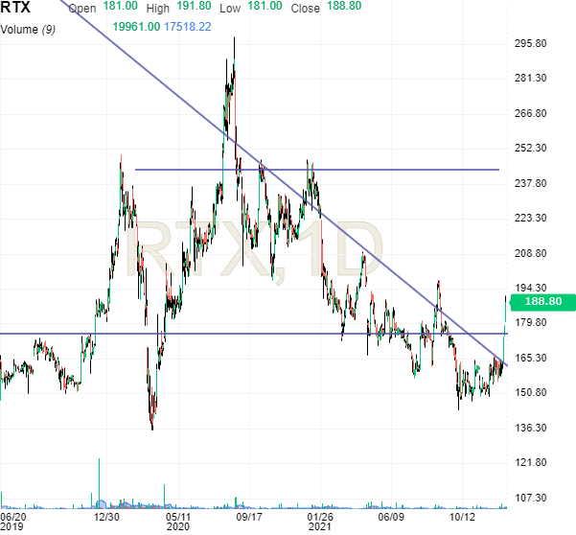
Task: Click the 12/30 date axis label
Action: 106,516
